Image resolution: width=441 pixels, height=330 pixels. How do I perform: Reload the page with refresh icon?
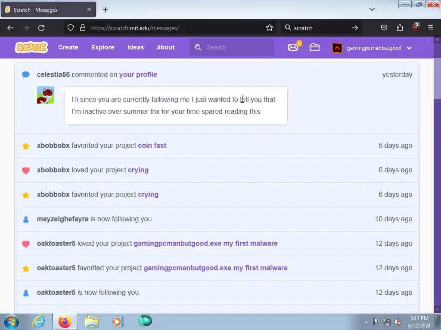coord(41,28)
